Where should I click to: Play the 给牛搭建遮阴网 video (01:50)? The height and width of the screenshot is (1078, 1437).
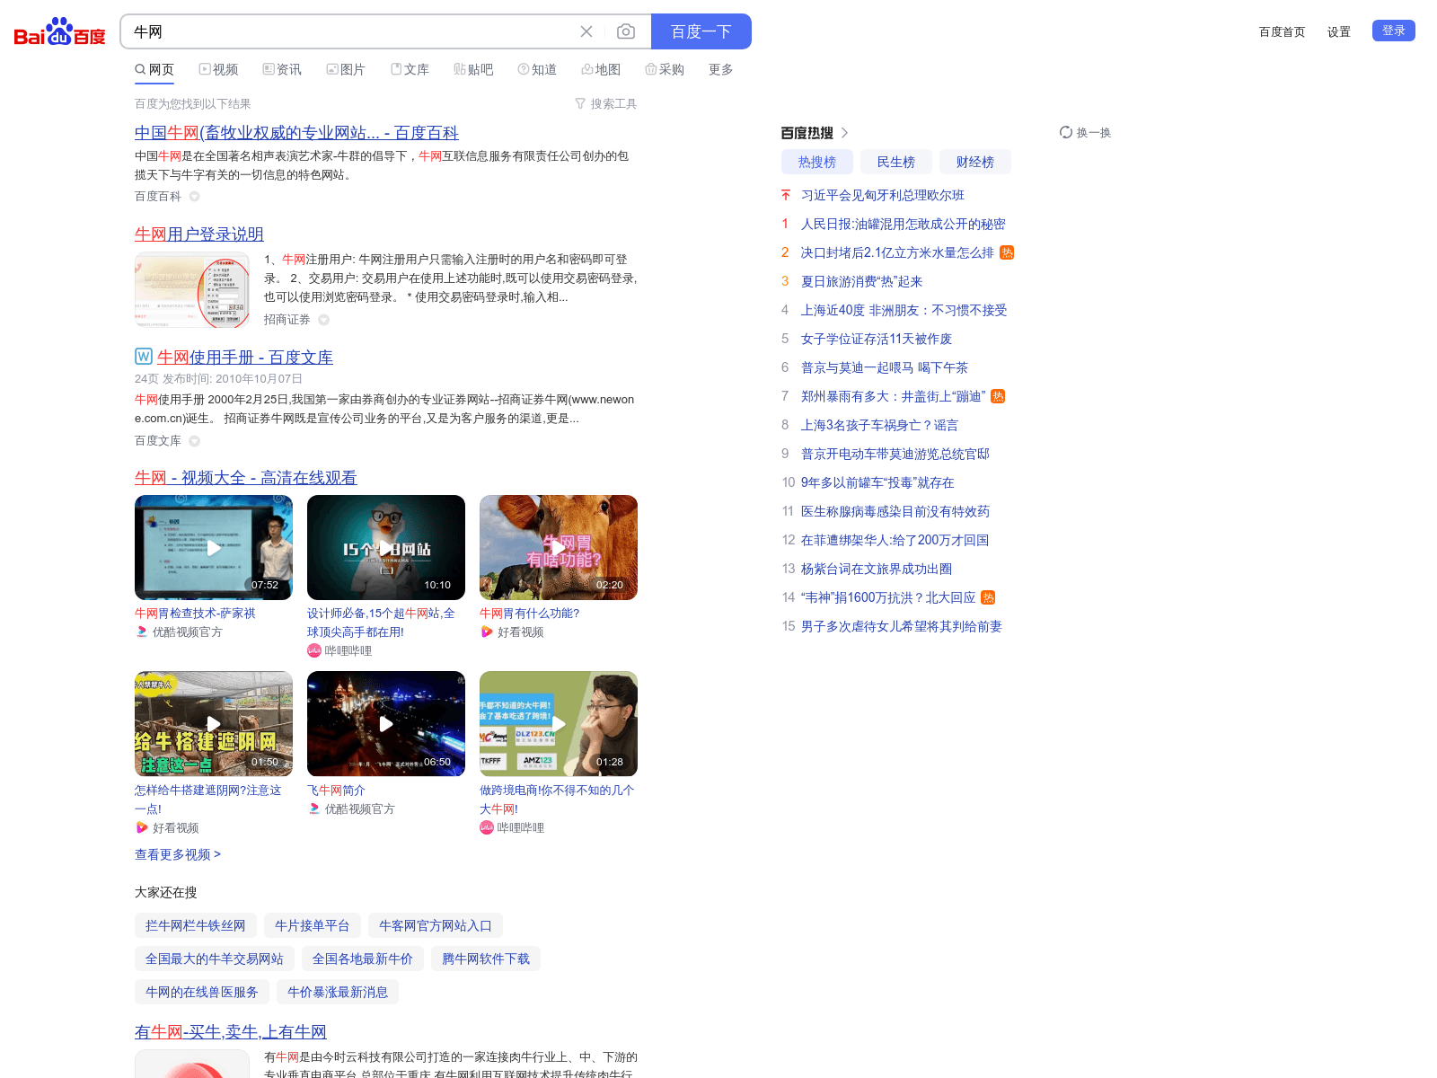[214, 724]
